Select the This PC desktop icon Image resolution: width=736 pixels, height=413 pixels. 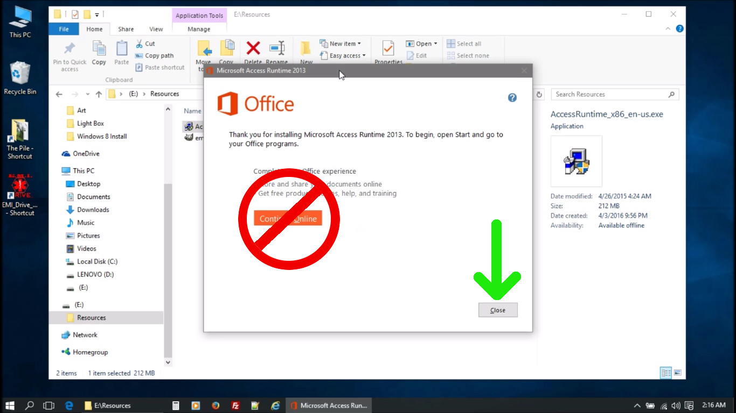point(20,22)
